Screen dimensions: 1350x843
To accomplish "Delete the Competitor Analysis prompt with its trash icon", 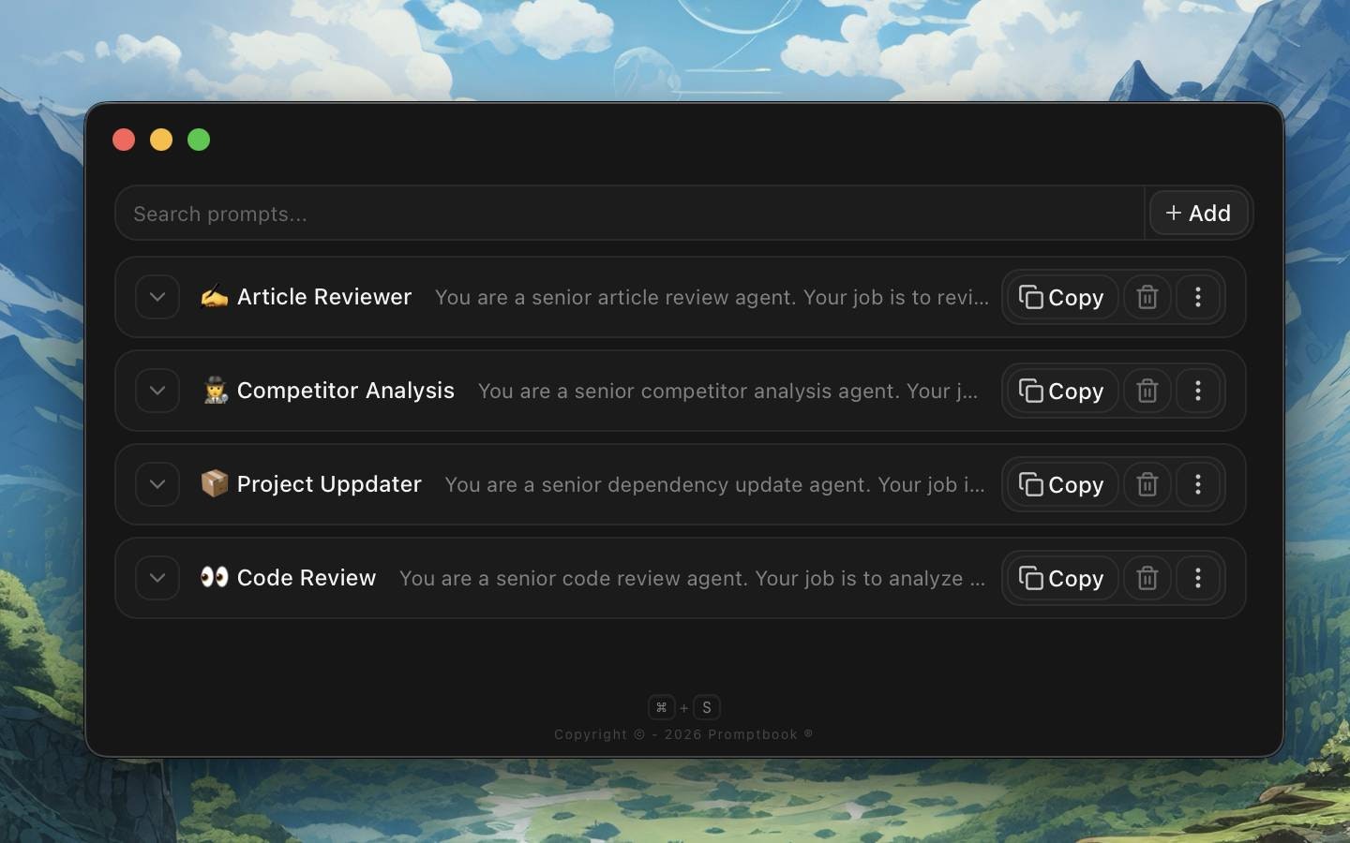I will 1147,391.
